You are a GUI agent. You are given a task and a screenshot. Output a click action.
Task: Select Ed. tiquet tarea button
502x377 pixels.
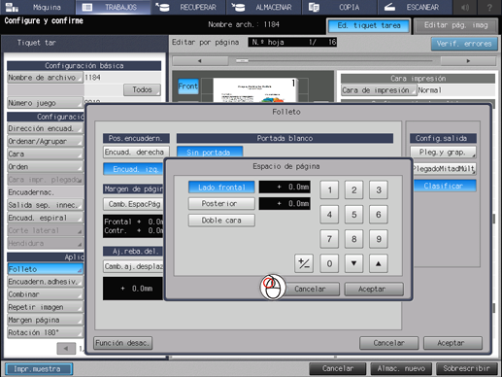(369, 25)
